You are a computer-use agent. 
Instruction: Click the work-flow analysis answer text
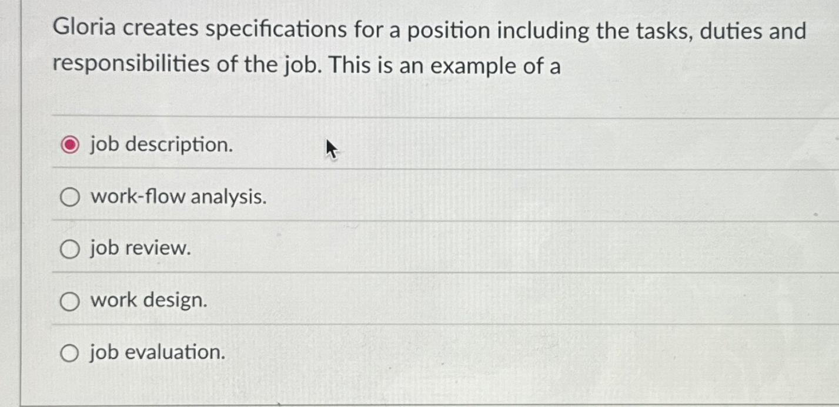click(x=178, y=197)
